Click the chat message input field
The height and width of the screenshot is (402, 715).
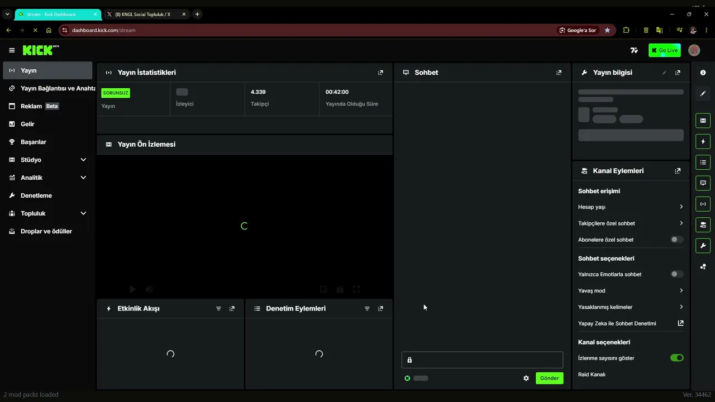click(x=482, y=360)
